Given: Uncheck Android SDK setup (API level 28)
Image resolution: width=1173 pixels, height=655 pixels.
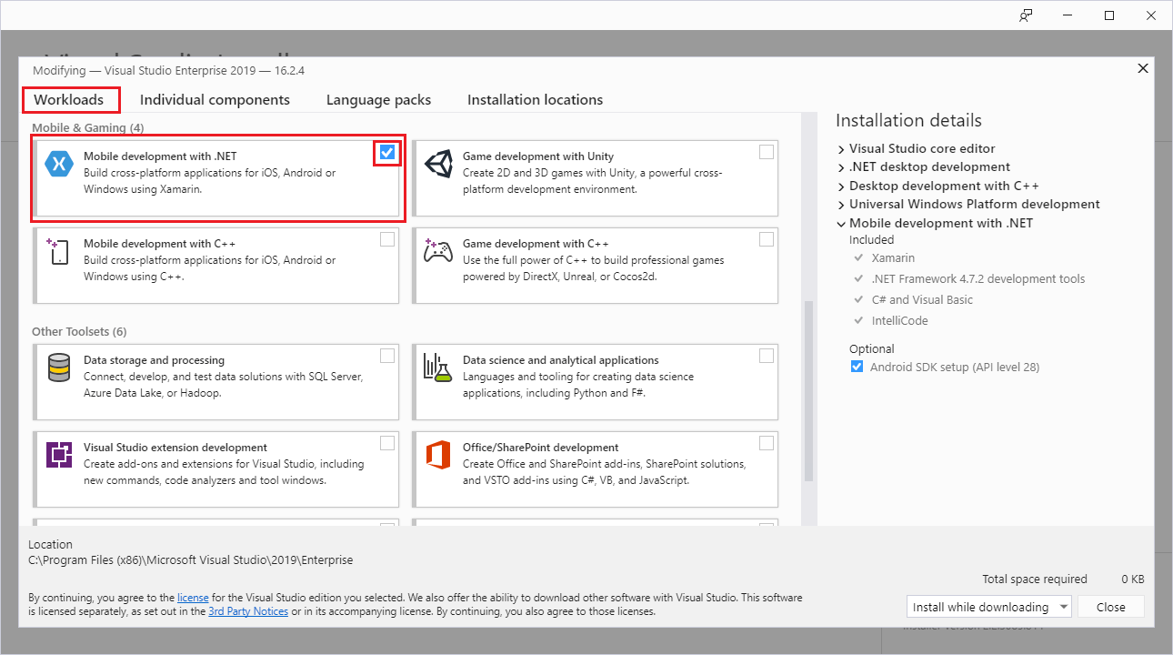Looking at the screenshot, I should click(x=857, y=368).
